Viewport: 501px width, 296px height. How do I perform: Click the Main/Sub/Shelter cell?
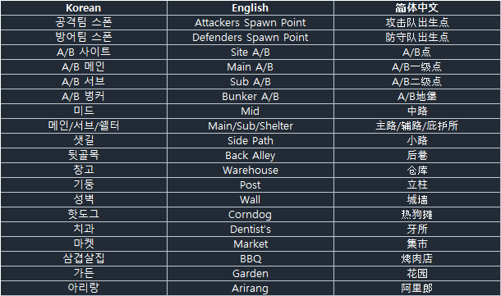[x=250, y=125]
